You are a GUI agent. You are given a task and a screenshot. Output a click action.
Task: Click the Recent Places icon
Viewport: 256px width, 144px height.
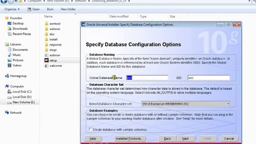click(10, 34)
